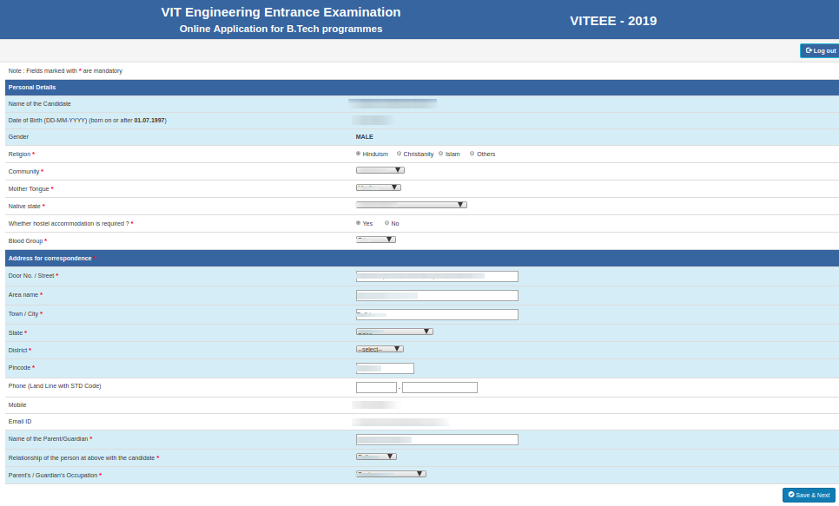Choose No for hostel accommodation
The width and height of the screenshot is (839, 506).
pos(387,223)
